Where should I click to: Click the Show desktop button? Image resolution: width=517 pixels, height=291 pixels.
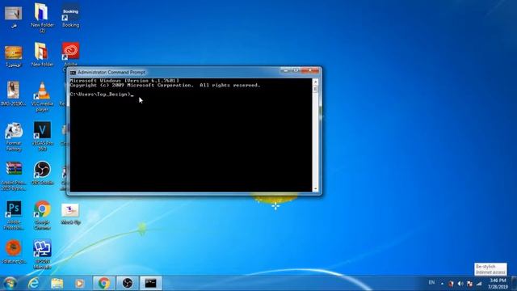514,284
